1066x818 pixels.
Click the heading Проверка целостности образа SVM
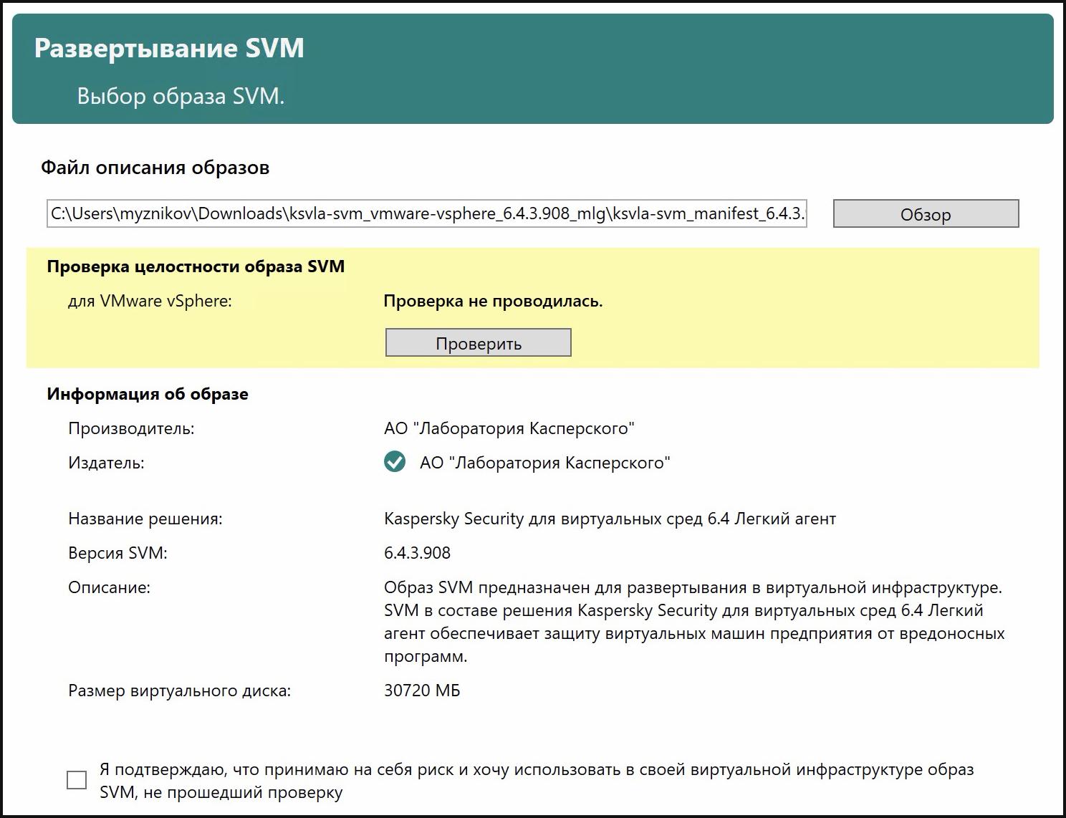click(x=196, y=266)
